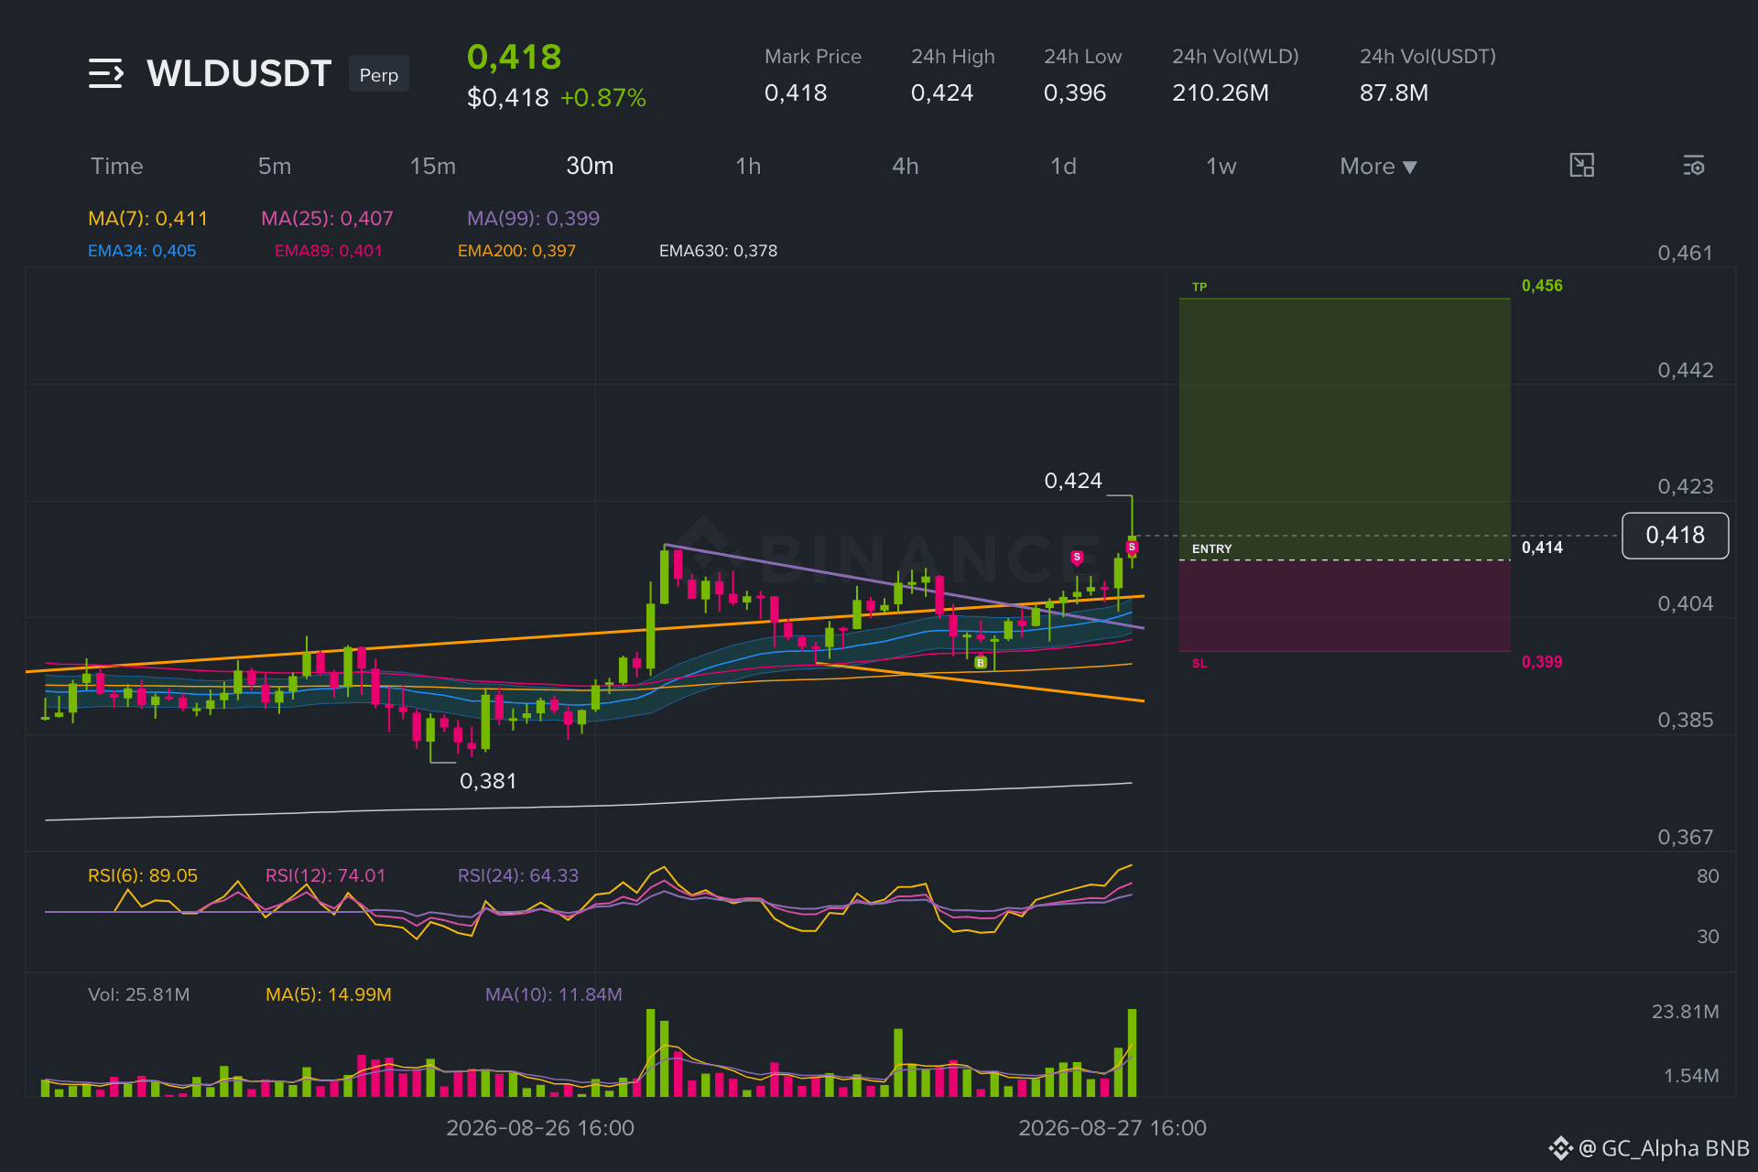Click the tallest volume bar at the latest candle
This screenshot has height=1172, width=1758.
click(x=1132, y=1053)
